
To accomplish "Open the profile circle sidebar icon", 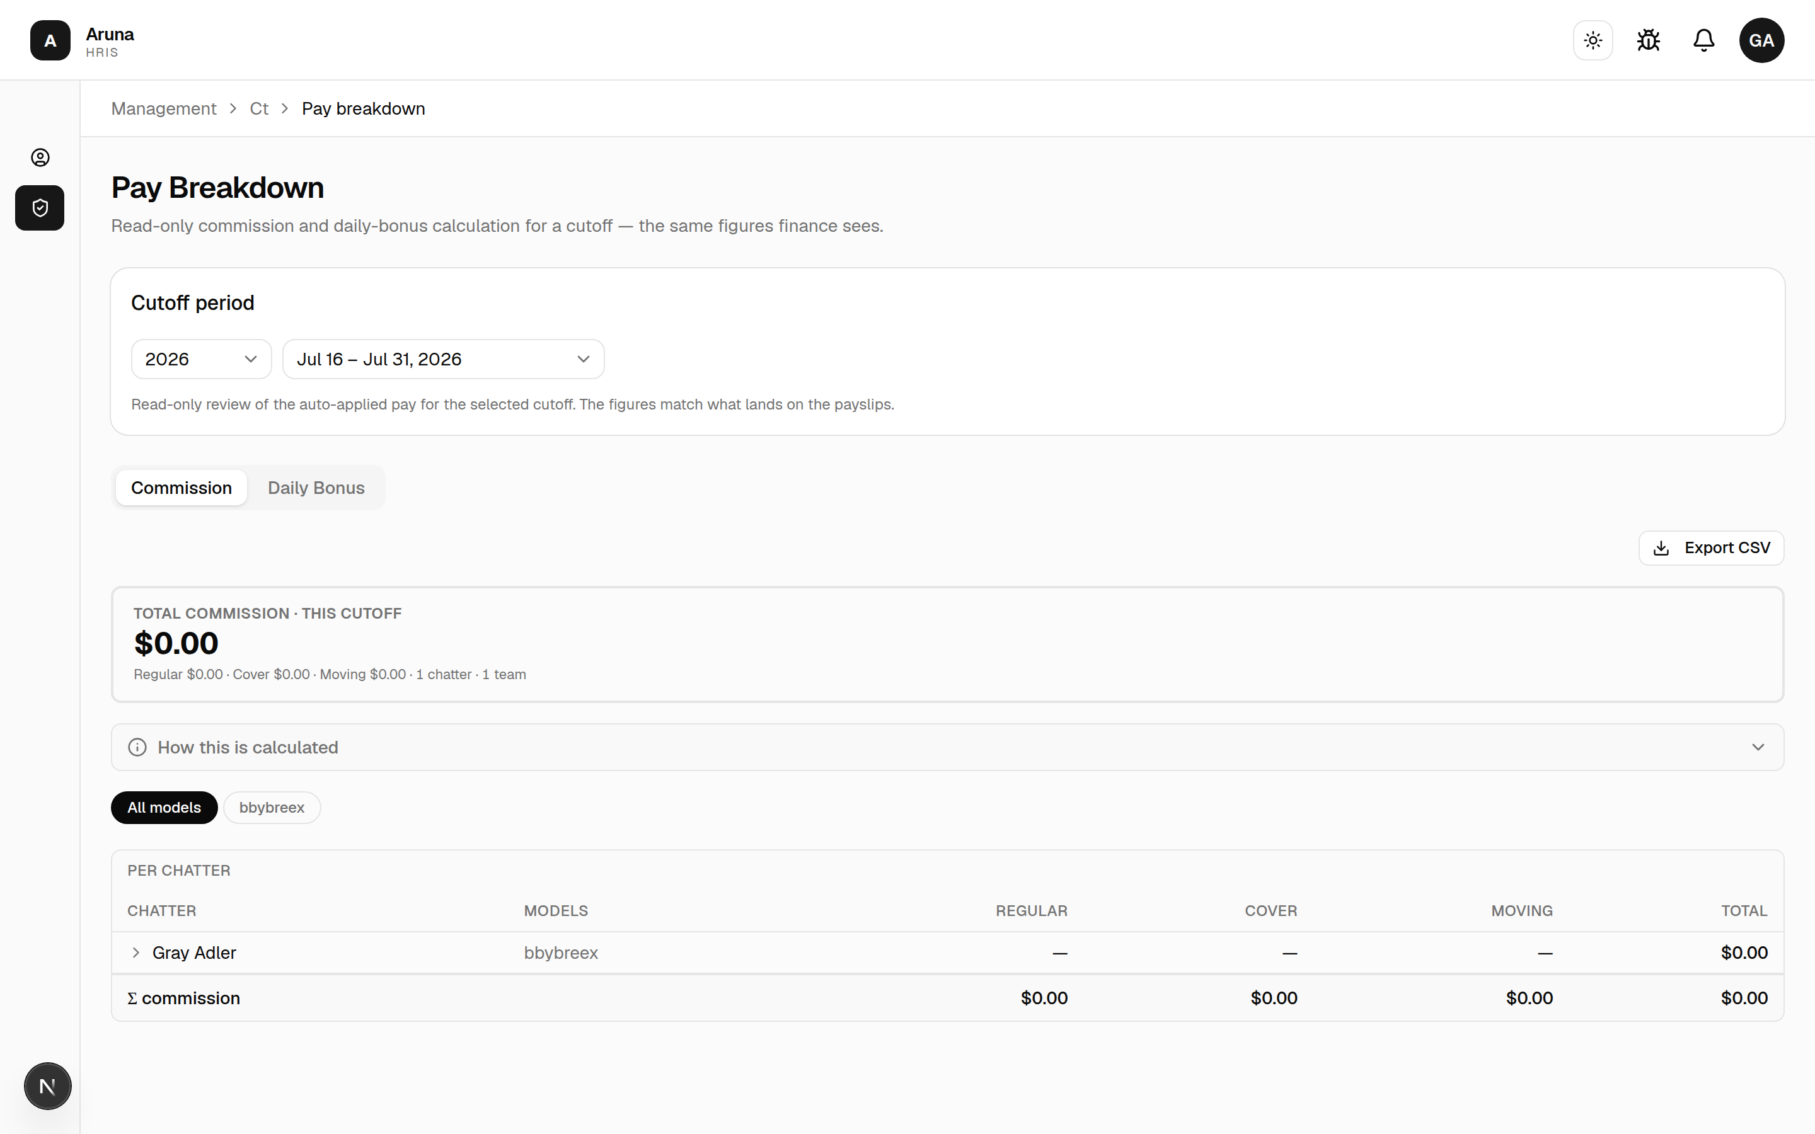I will pos(40,157).
